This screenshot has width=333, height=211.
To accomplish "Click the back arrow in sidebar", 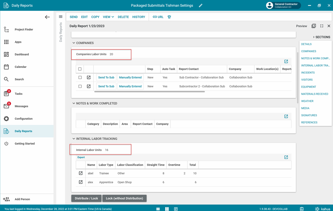I will pyautogui.click(x=47, y=17).
